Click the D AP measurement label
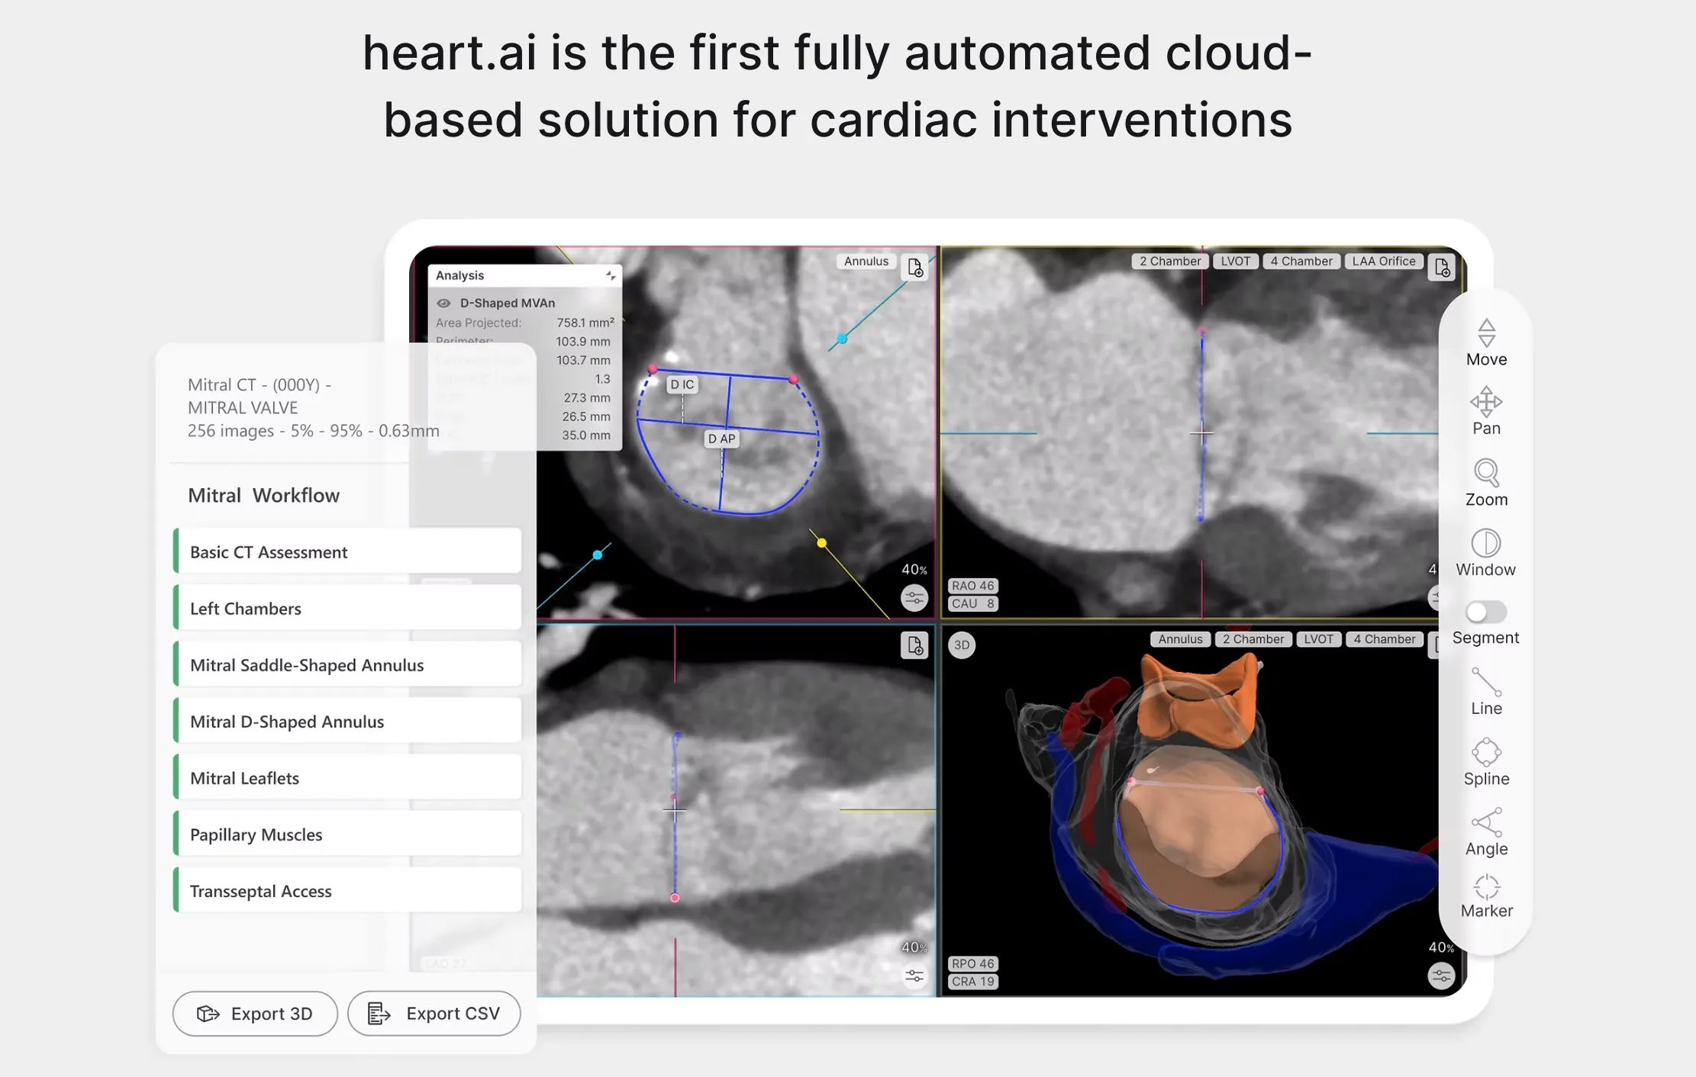This screenshot has height=1077, width=1696. [721, 439]
